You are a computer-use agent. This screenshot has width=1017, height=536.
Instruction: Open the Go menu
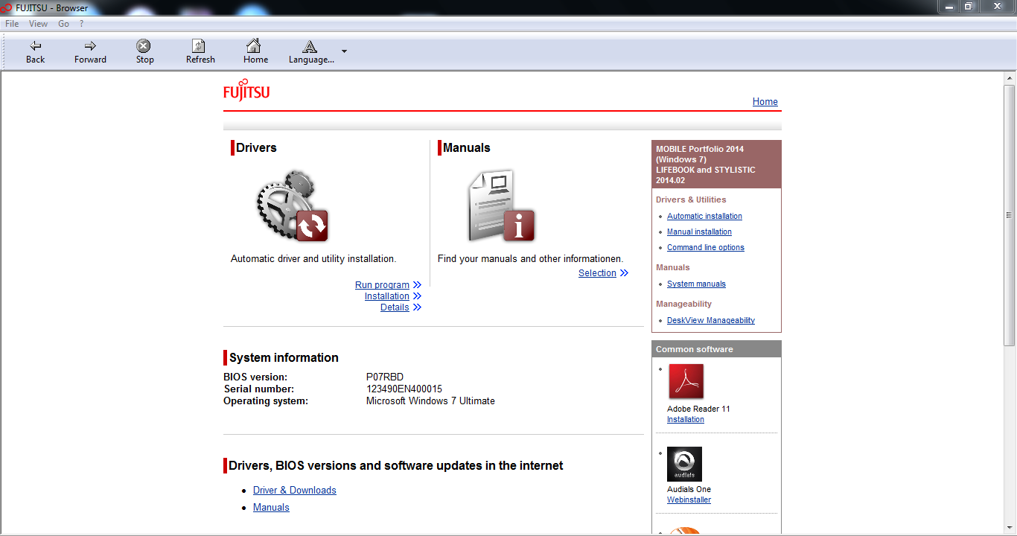coord(63,24)
